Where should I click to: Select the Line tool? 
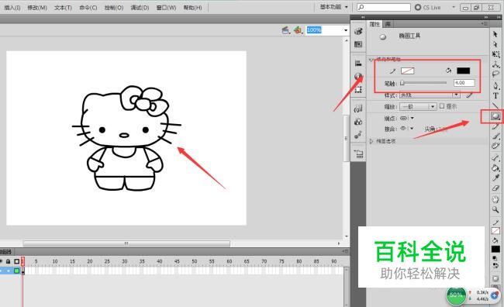pyautogui.click(x=495, y=105)
